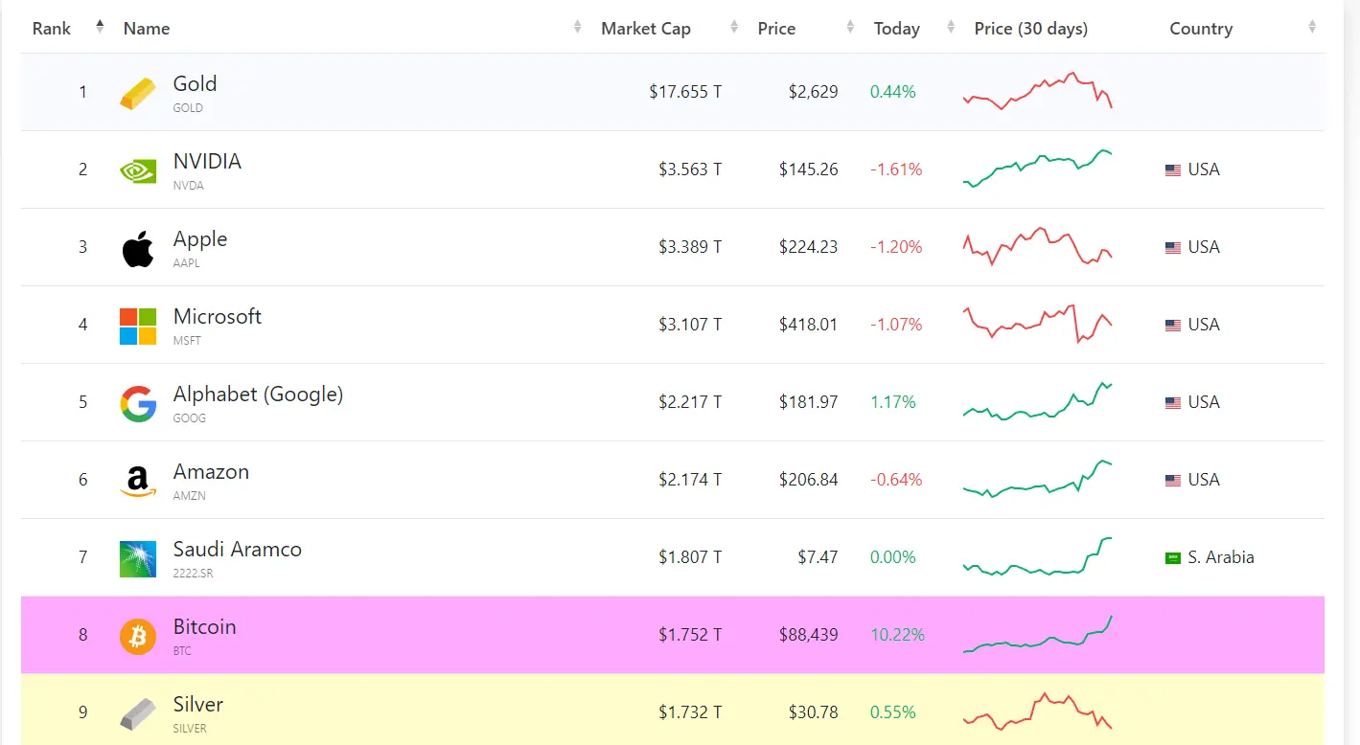1360x745 pixels.
Task: Open the Bitcoin name link
Action: coord(204,627)
